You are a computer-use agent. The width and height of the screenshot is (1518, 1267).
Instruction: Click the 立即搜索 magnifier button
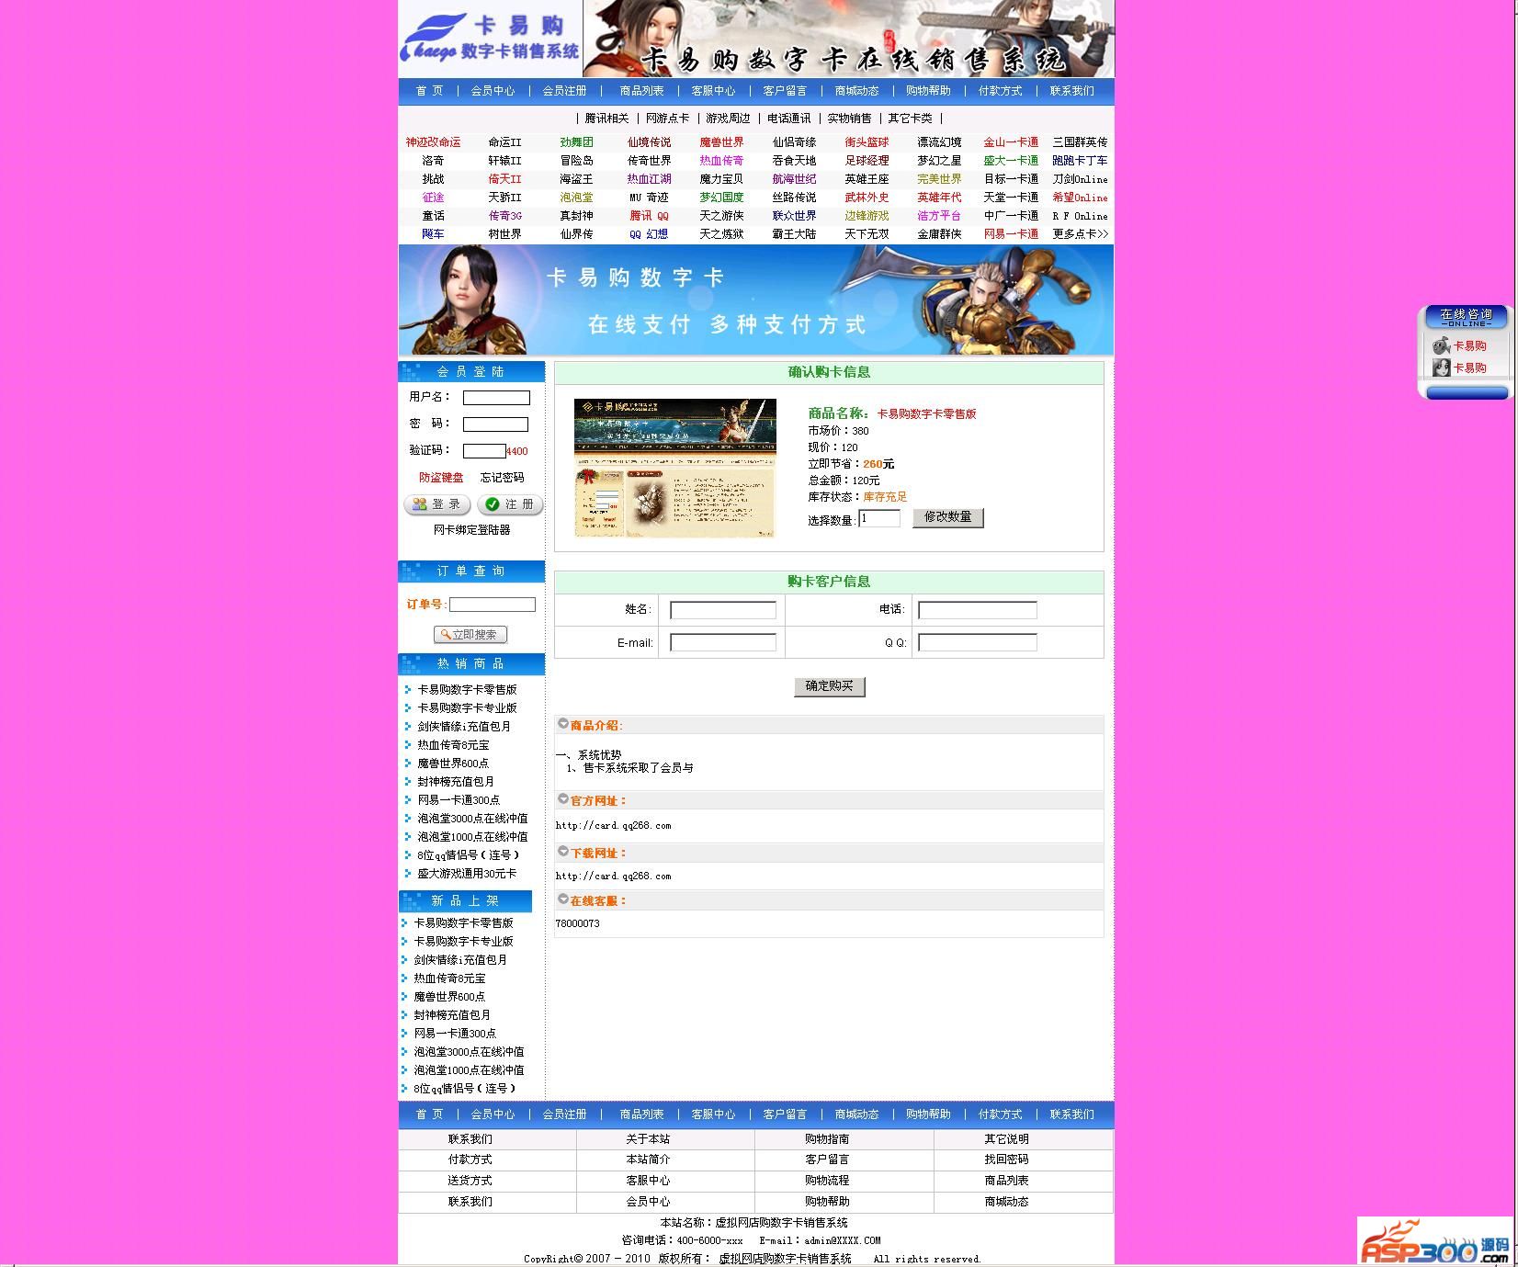470,635
